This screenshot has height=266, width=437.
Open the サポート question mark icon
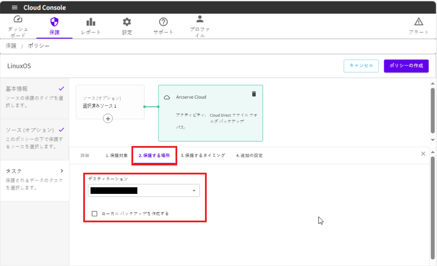pyautogui.click(x=163, y=22)
